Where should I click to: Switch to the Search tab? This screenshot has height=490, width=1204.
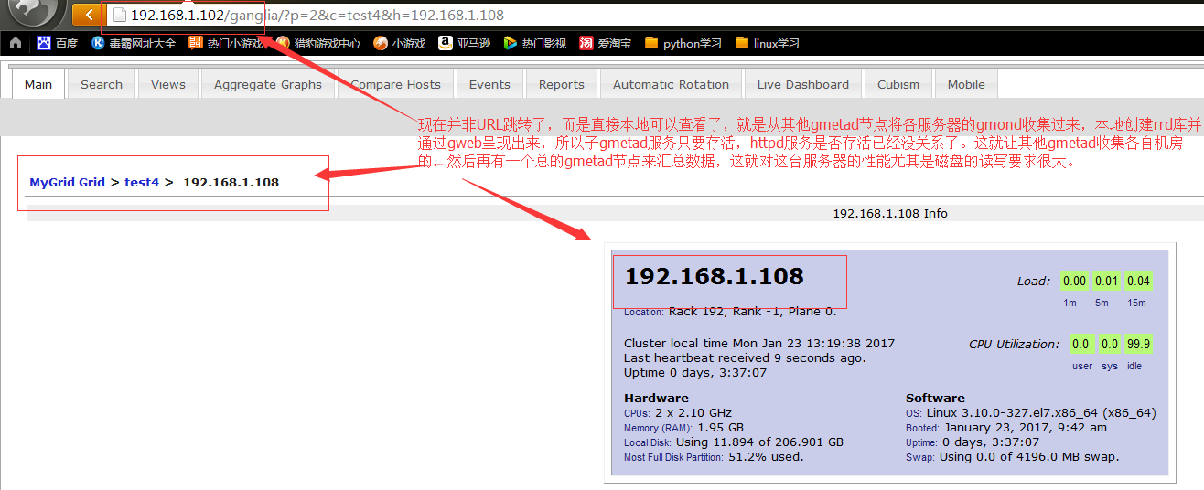[102, 84]
